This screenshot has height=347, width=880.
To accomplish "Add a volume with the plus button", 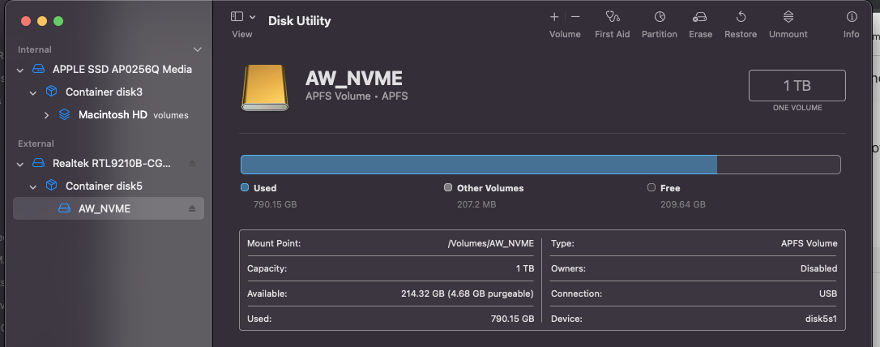I will pyautogui.click(x=554, y=17).
